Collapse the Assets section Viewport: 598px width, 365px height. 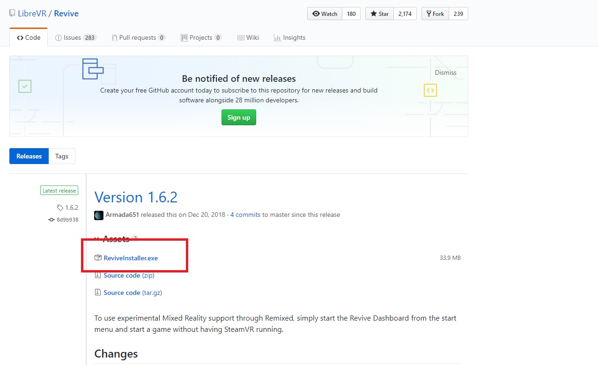coord(116,239)
